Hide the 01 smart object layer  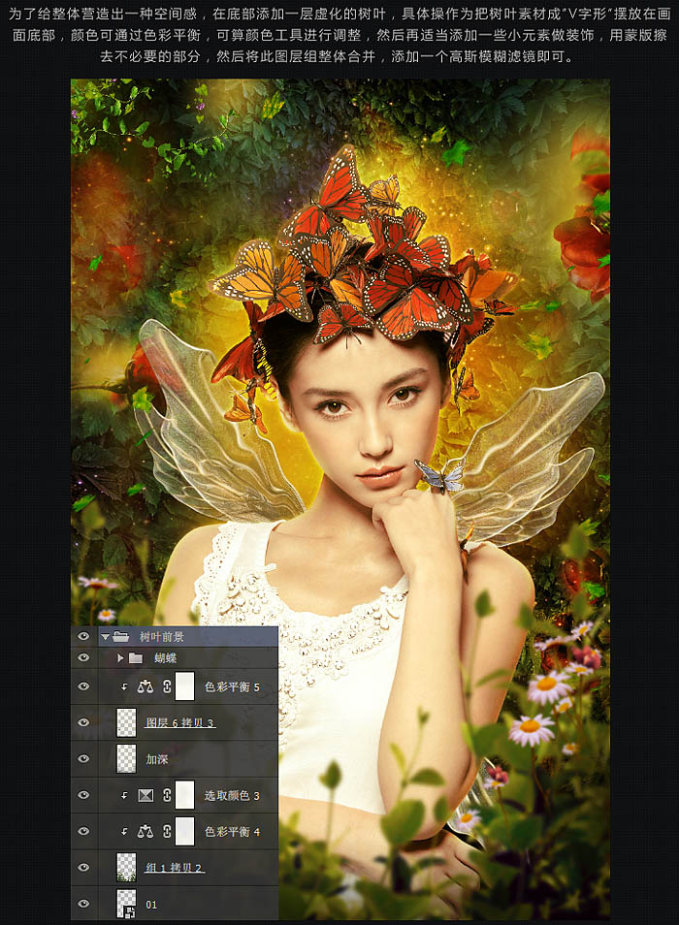[x=83, y=904]
